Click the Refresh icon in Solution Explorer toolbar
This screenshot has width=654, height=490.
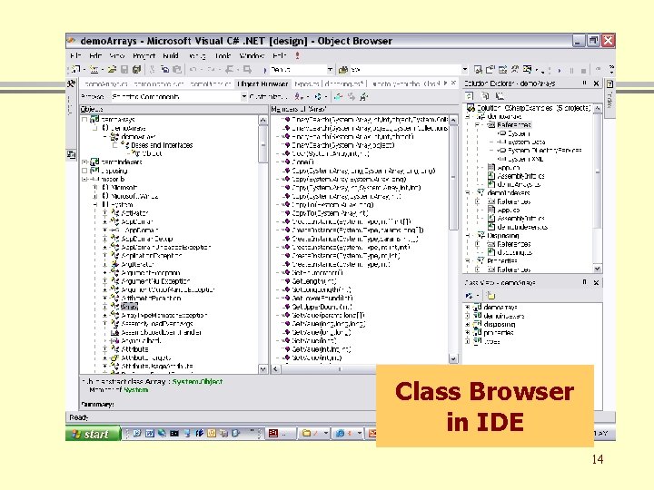[470, 96]
